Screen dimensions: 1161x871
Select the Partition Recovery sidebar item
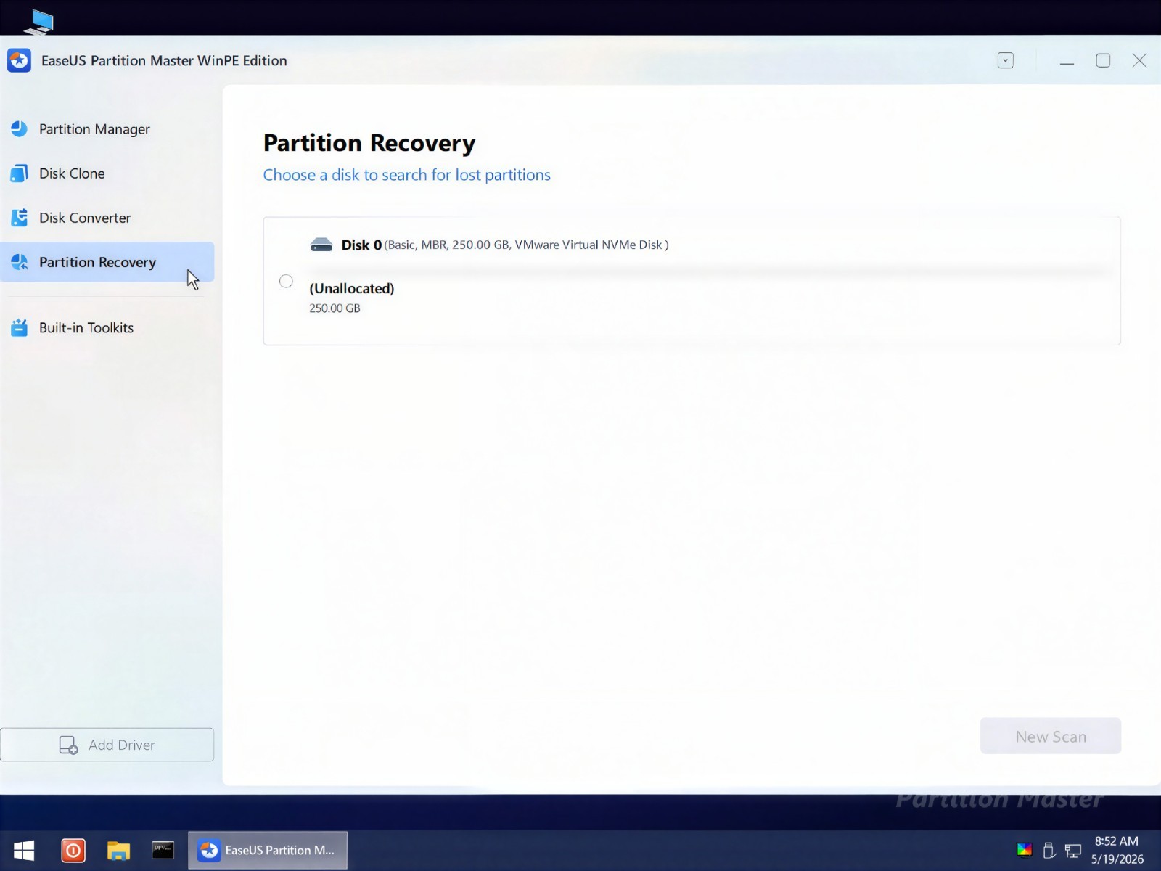(107, 262)
